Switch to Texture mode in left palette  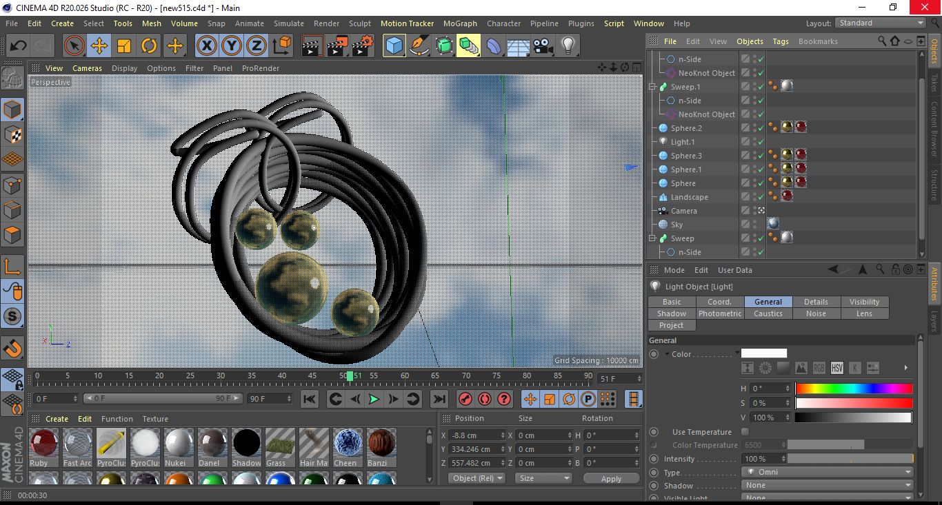(12, 135)
